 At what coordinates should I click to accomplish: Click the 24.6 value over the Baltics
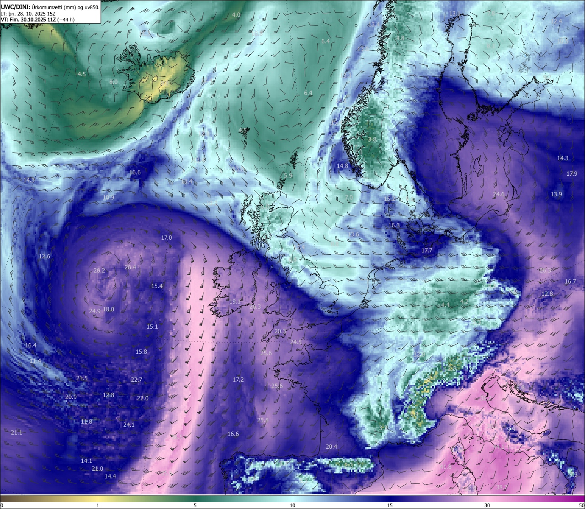click(499, 194)
